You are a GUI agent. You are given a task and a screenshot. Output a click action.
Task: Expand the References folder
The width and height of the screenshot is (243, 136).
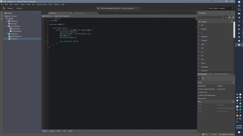click(x=7, y=21)
